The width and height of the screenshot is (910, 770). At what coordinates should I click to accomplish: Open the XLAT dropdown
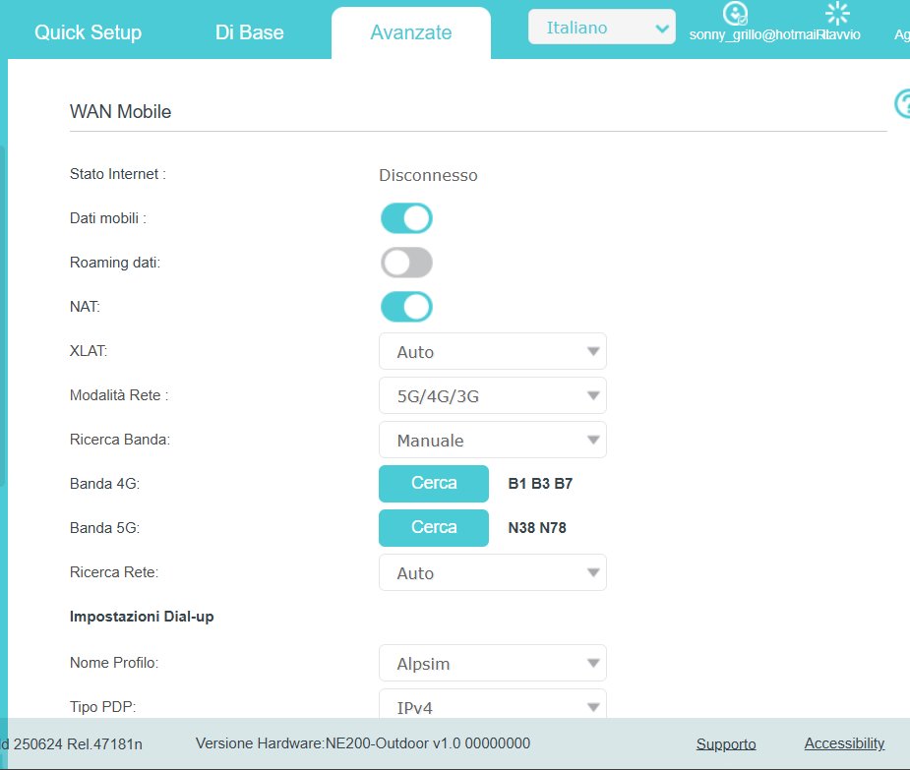tap(492, 351)
